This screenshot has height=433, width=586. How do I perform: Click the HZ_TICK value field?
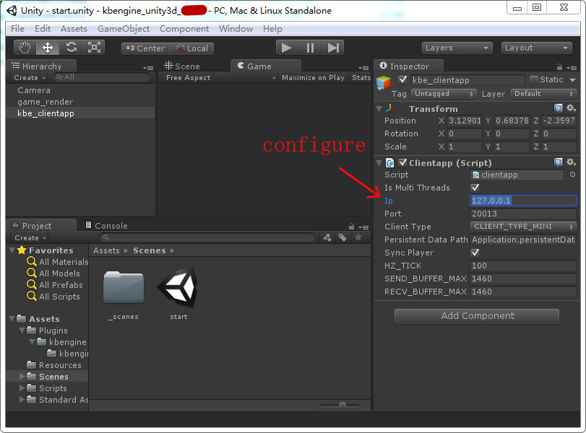523,266
